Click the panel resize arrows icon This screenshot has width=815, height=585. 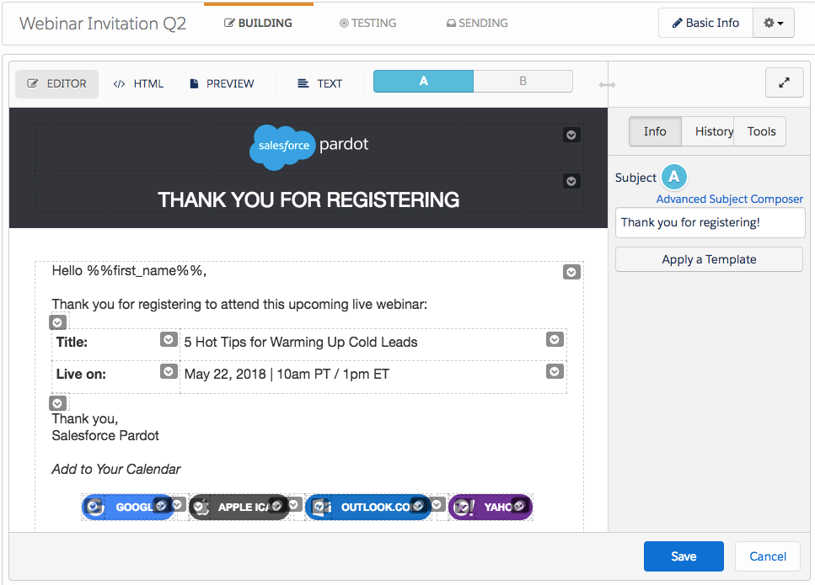coord(607,85)
